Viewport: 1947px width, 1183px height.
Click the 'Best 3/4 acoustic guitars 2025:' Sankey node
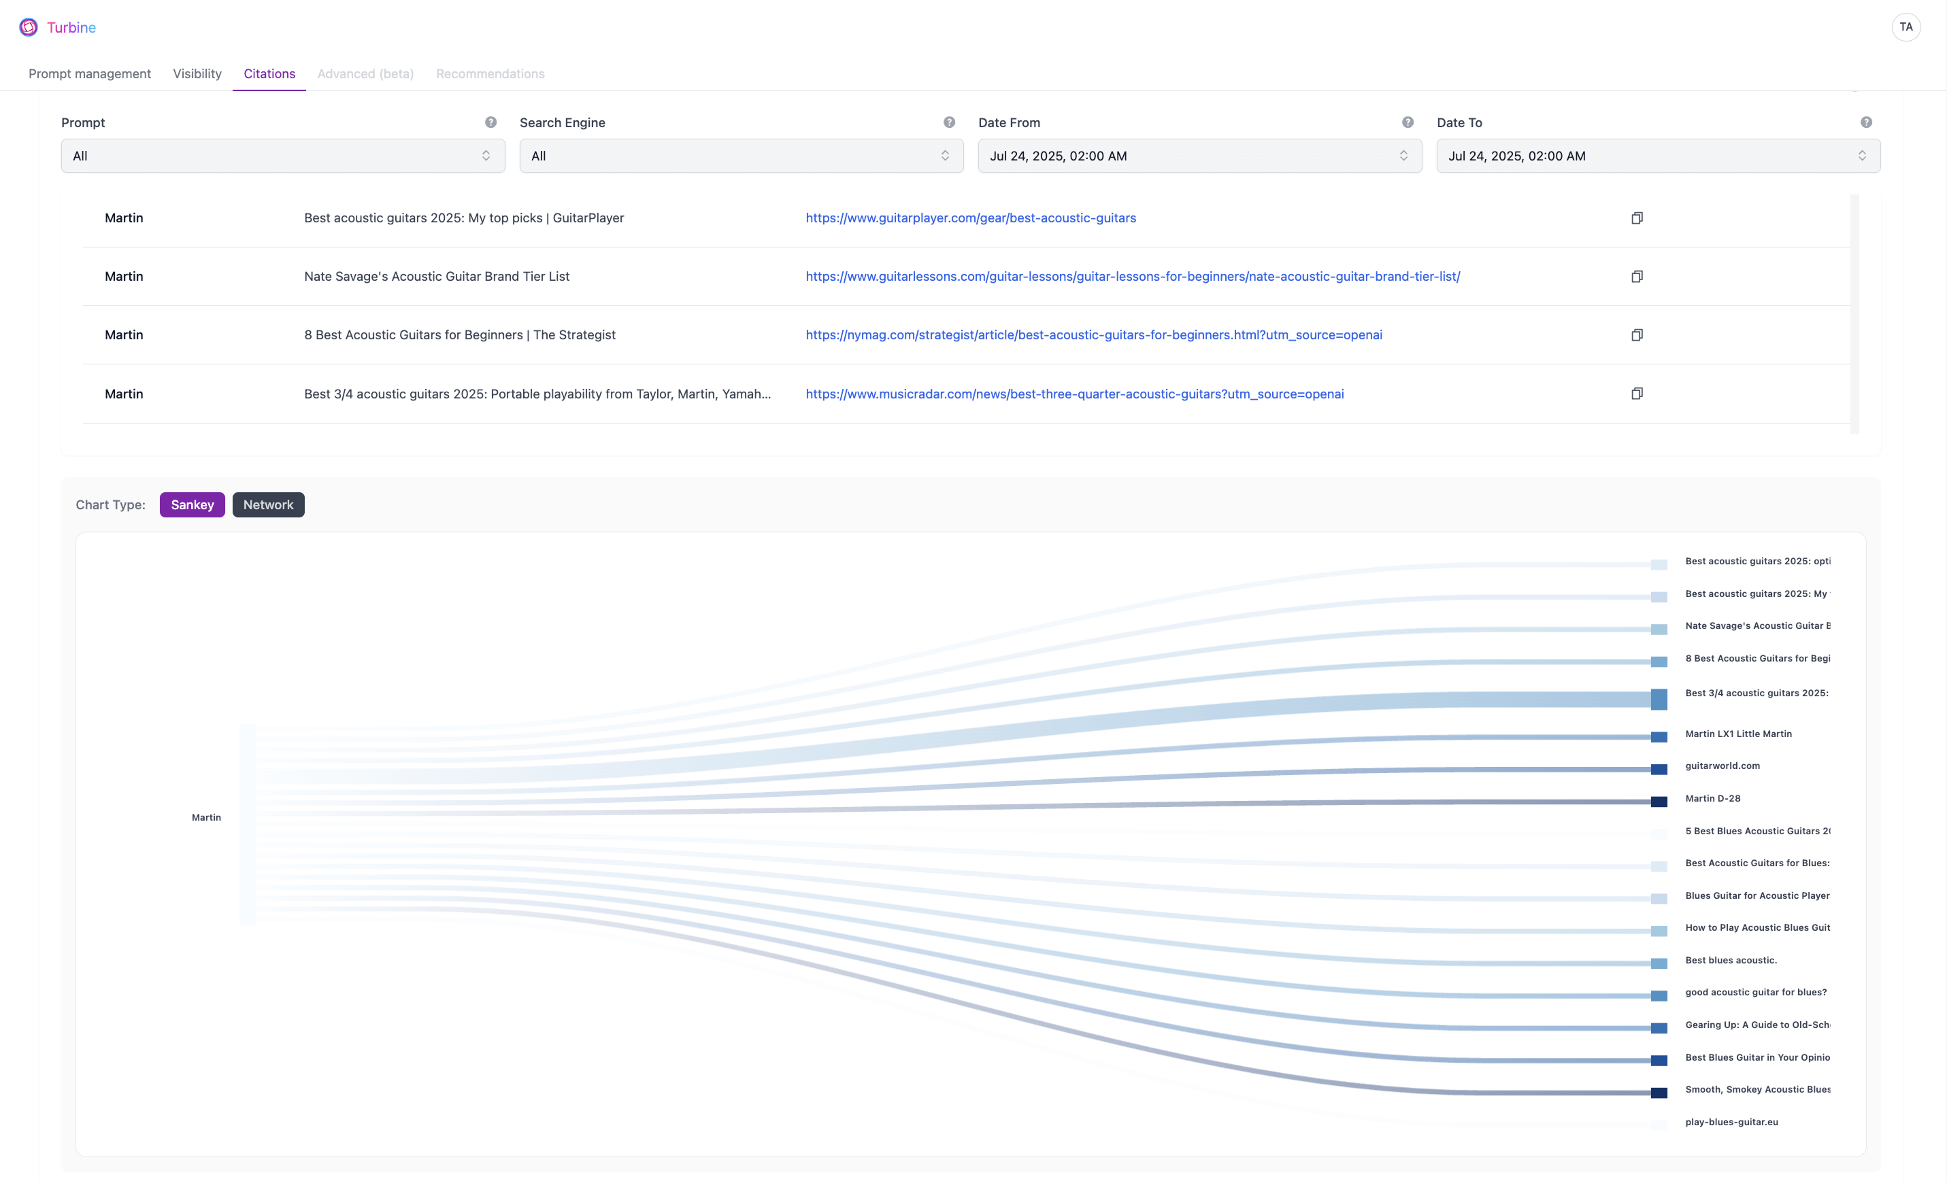pyautogui.click(x=1659, y=699)
